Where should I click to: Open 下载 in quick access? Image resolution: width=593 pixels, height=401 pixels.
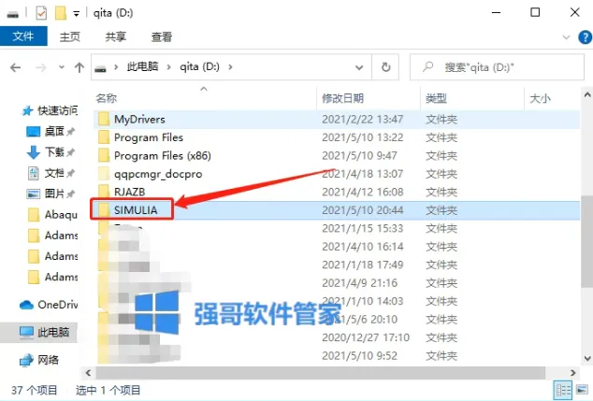pos(54,152)
